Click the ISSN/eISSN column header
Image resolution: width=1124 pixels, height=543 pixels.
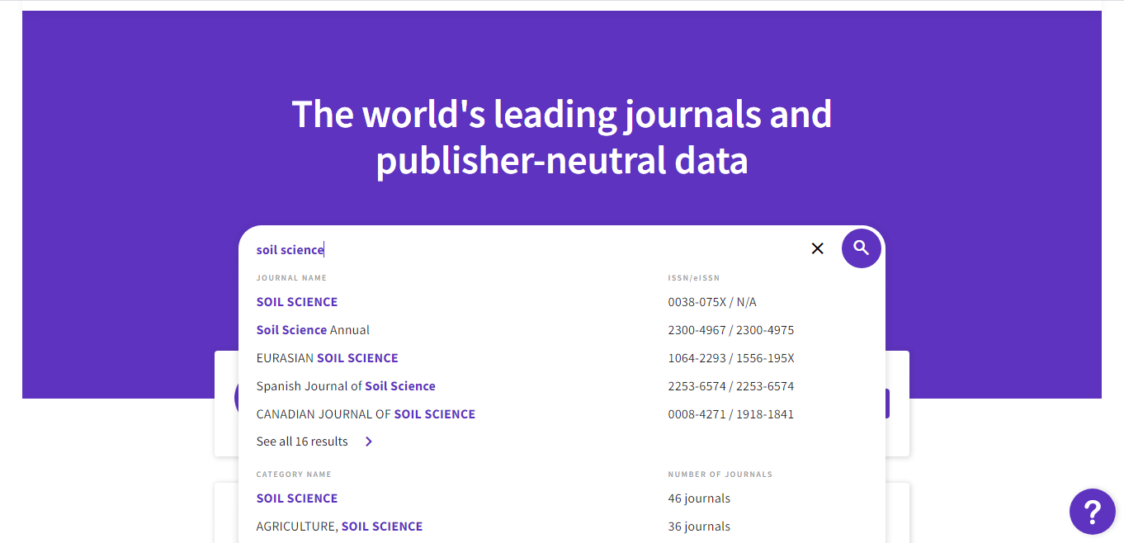point(694,278)
